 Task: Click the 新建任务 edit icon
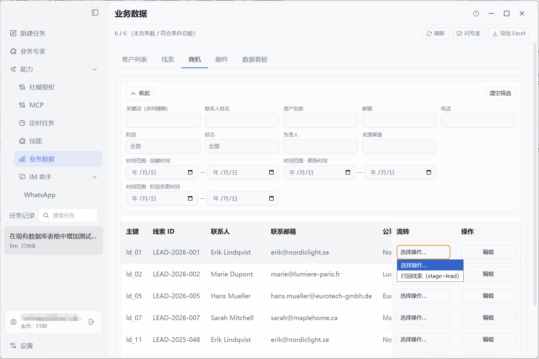click(x=13, y=33)
